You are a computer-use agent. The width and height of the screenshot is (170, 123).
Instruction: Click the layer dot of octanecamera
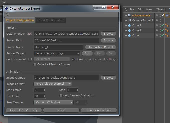157,15
